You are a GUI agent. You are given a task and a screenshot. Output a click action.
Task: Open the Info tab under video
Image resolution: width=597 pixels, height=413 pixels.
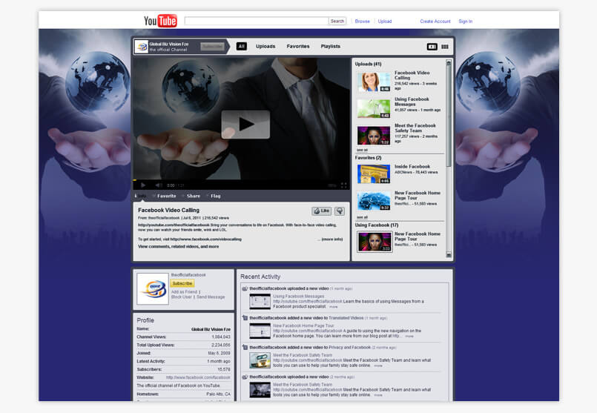coord(140,196)
